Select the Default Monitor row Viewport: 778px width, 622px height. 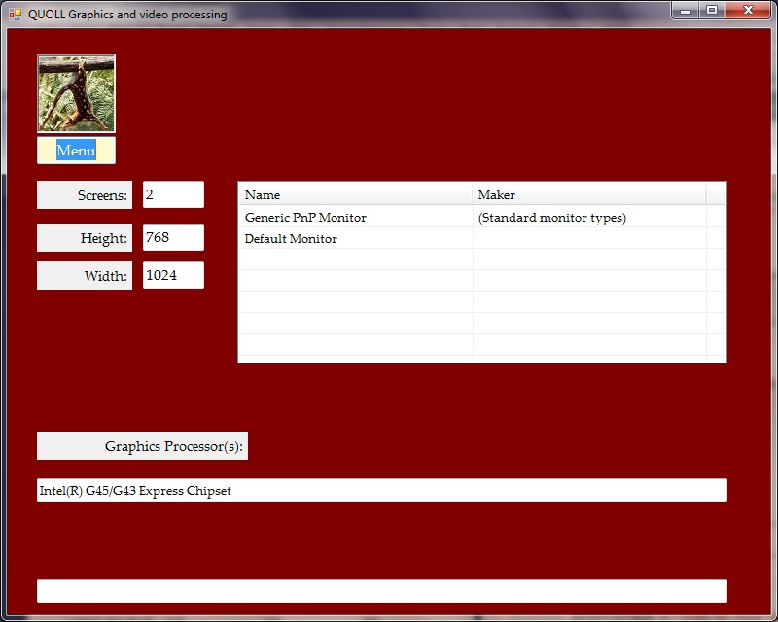[291, 239]
